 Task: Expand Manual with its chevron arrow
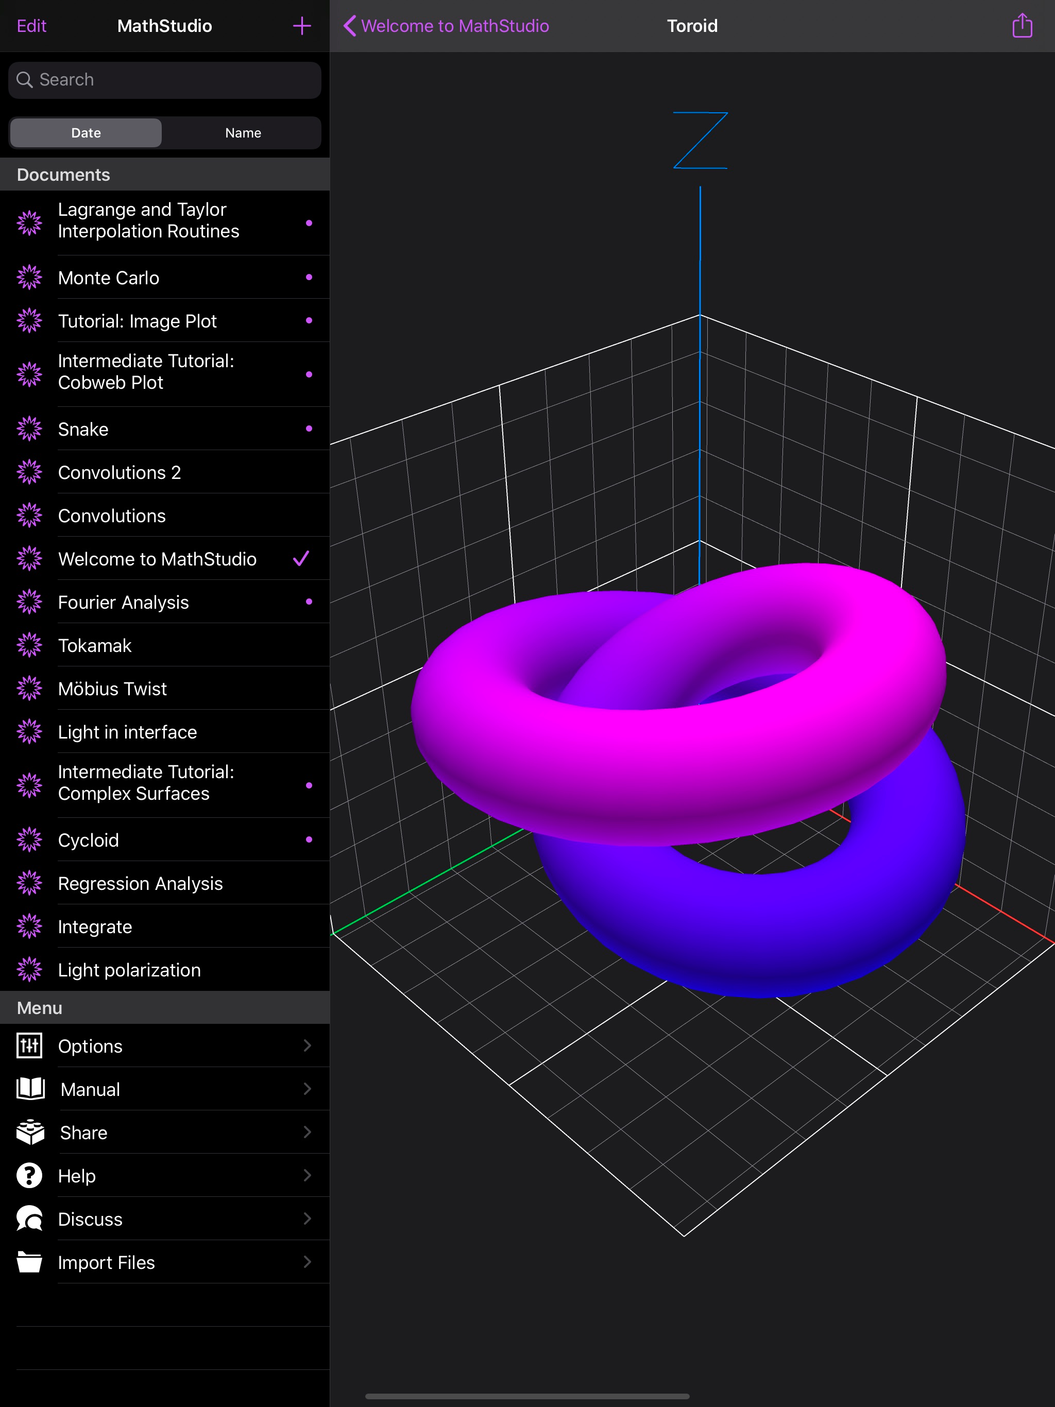tap(308, 1089)
